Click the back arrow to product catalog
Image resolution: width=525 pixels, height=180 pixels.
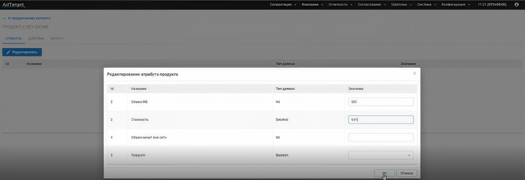[5, 18]
